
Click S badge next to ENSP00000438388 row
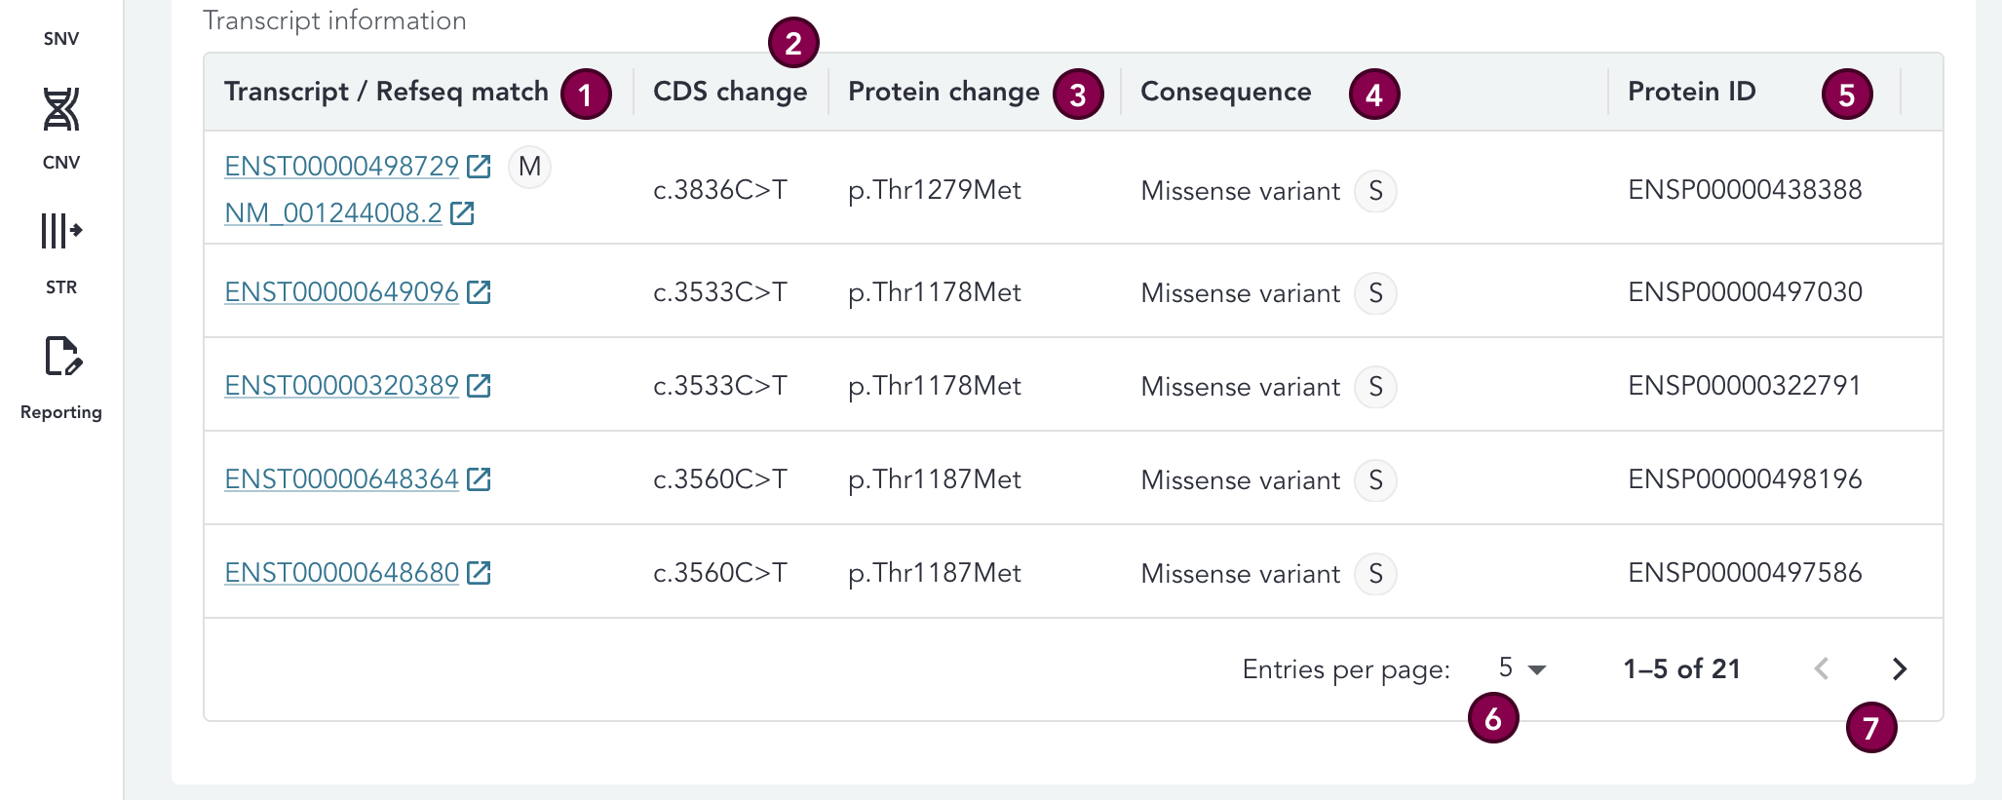tap(1375, 191)
